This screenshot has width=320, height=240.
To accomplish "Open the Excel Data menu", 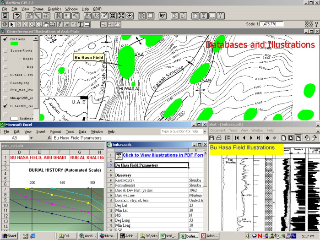I will (x=82, y=132).
